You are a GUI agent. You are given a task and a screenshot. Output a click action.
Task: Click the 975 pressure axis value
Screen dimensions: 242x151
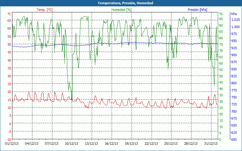click(x=234, y=34)
